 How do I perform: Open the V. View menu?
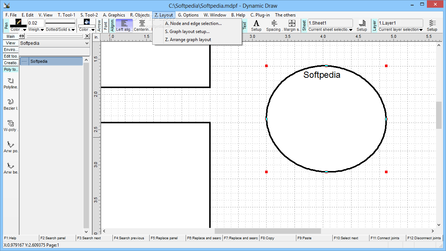point(46,15)
